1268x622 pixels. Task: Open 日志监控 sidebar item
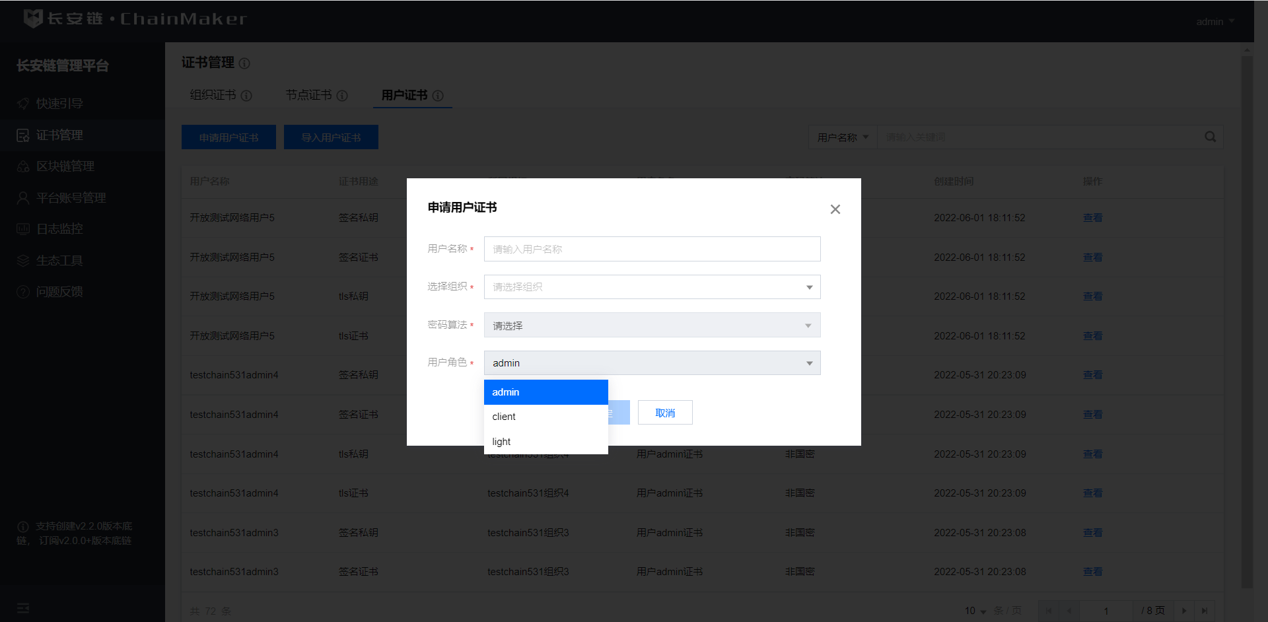[59, 229]
